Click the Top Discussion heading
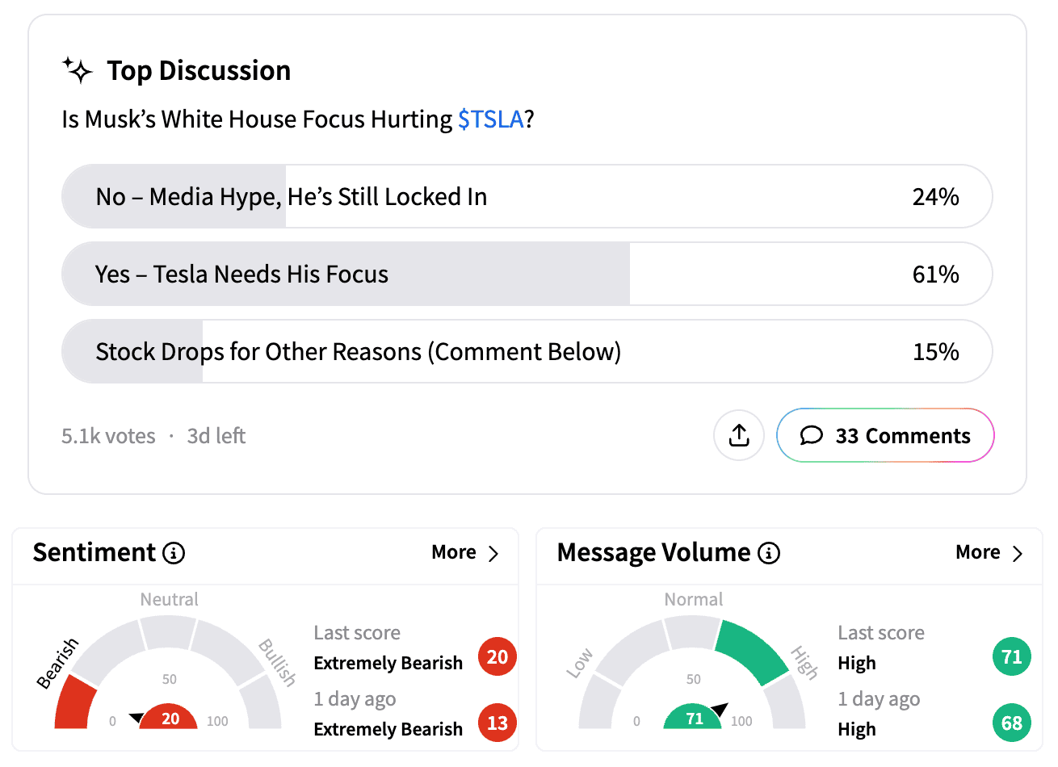 pos(199,71)
